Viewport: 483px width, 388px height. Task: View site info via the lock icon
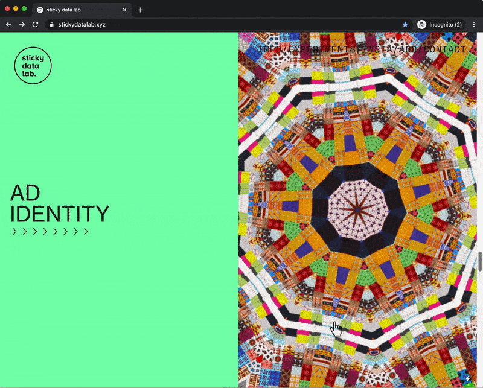click(52, 25)
